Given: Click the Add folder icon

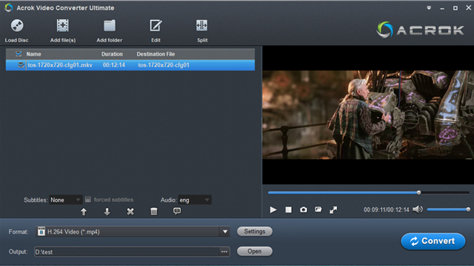Looking at the screenshot, I should (110, 26).
